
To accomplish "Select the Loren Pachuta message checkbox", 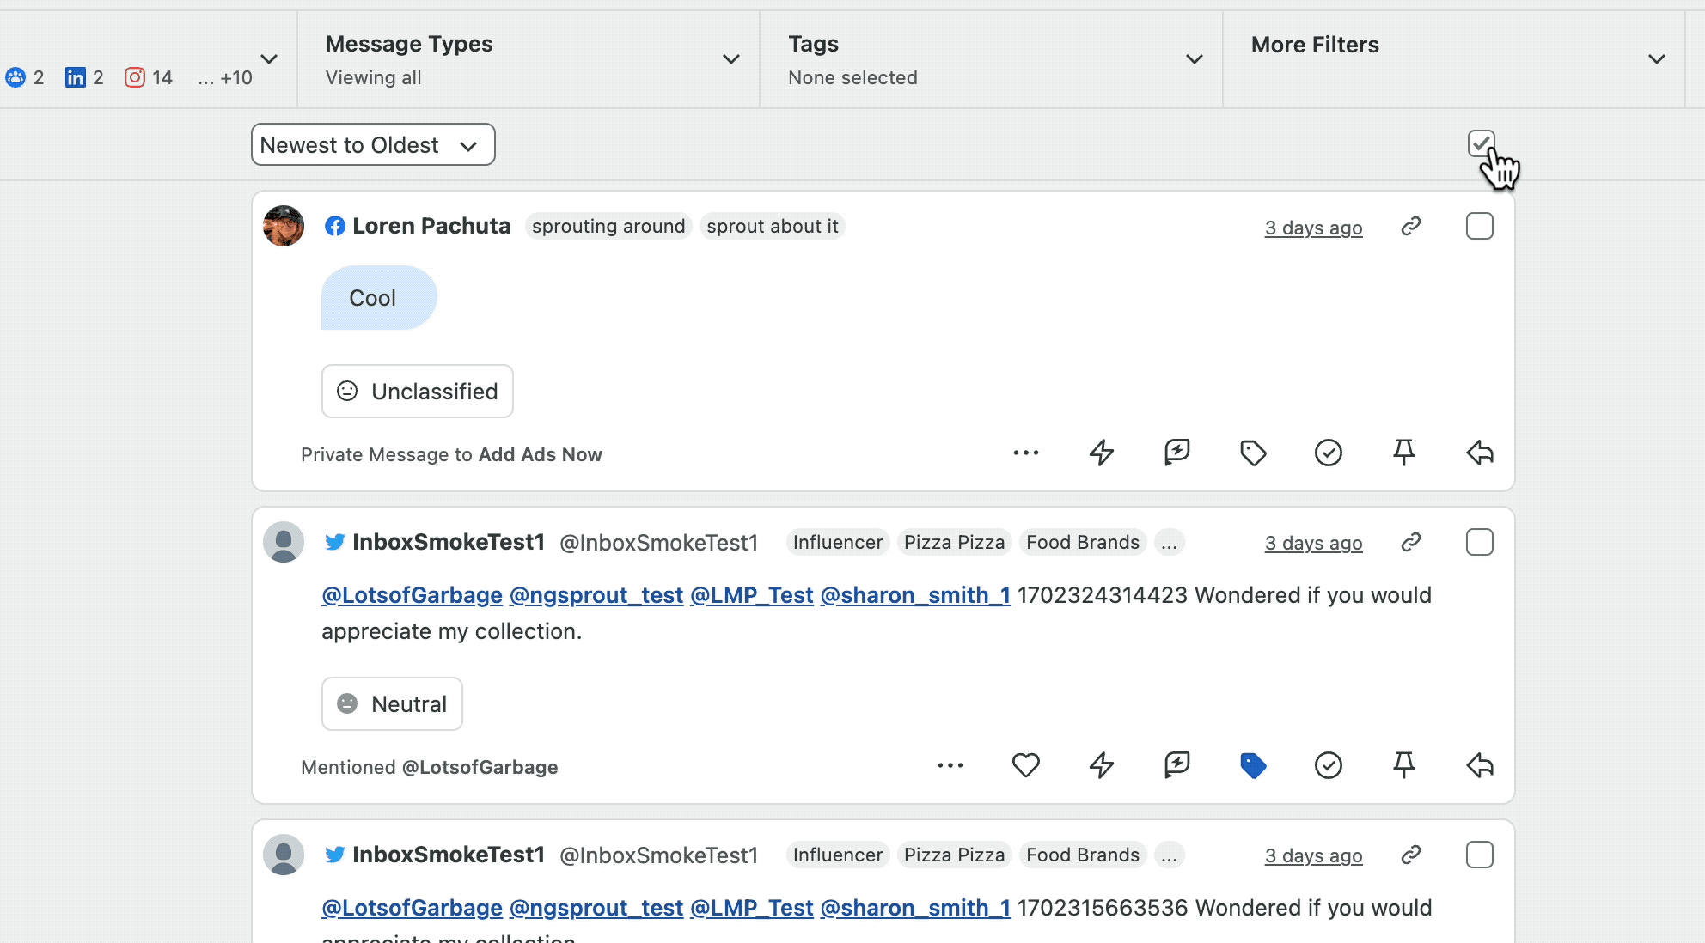I will [x=1480, y=226].
